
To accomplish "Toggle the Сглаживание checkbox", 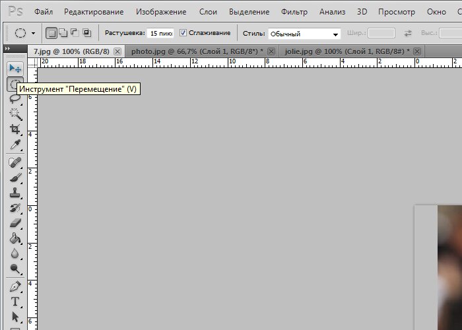I will point(183,33).
